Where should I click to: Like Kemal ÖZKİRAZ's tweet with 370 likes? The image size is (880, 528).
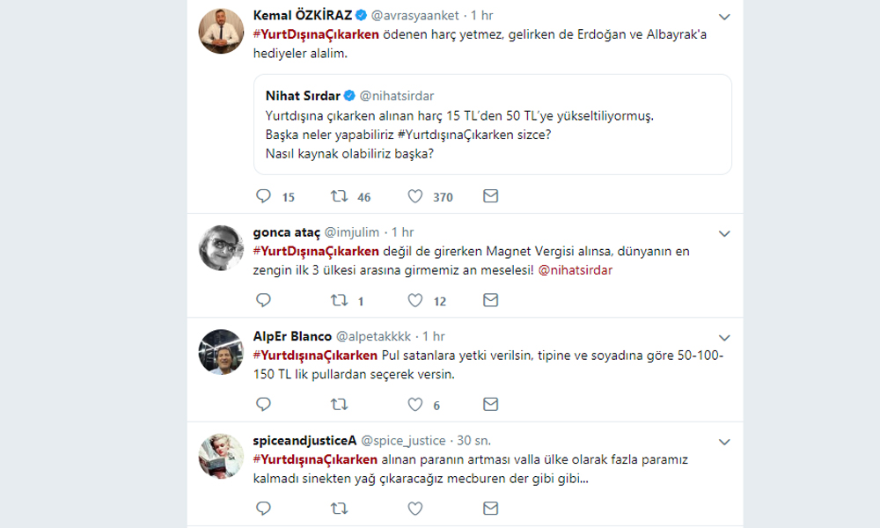[x=415, y=196]
